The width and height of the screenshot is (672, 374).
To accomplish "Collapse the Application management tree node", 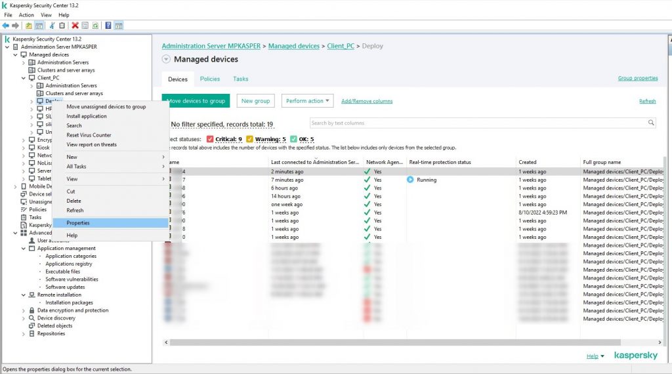I will tap(24, 249).
